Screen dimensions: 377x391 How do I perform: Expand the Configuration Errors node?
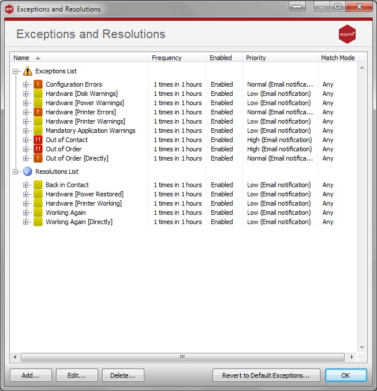coord(25,84)
